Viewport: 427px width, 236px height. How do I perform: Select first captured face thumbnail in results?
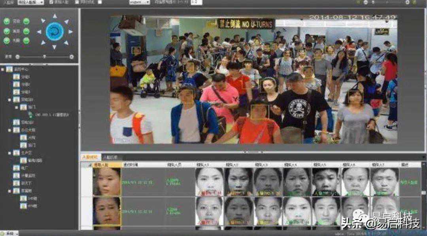pos(107,181)
